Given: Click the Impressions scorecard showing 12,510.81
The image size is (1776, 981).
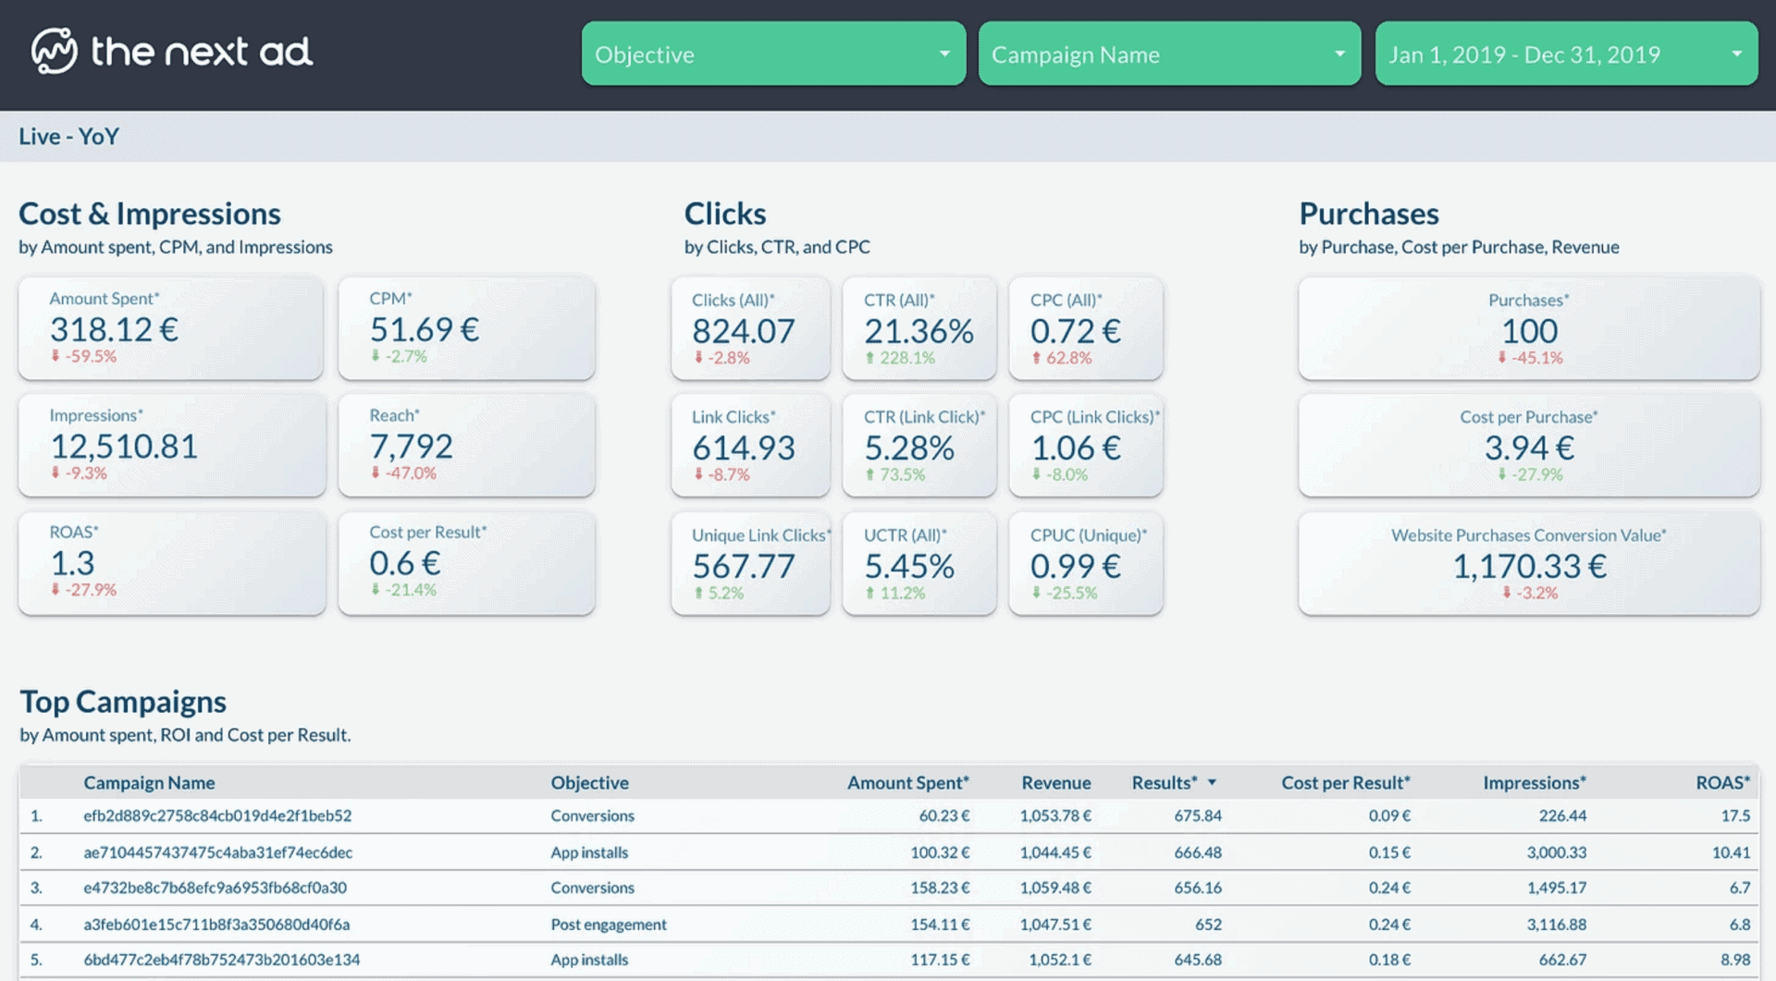Looking at the screenshot, I should click(171, 445).
